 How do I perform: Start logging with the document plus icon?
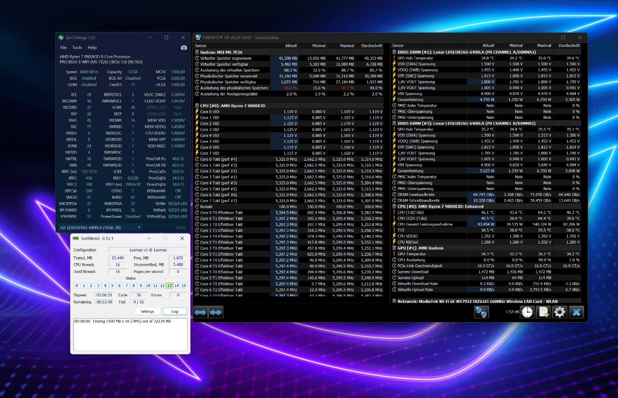(x=543, y=312)
